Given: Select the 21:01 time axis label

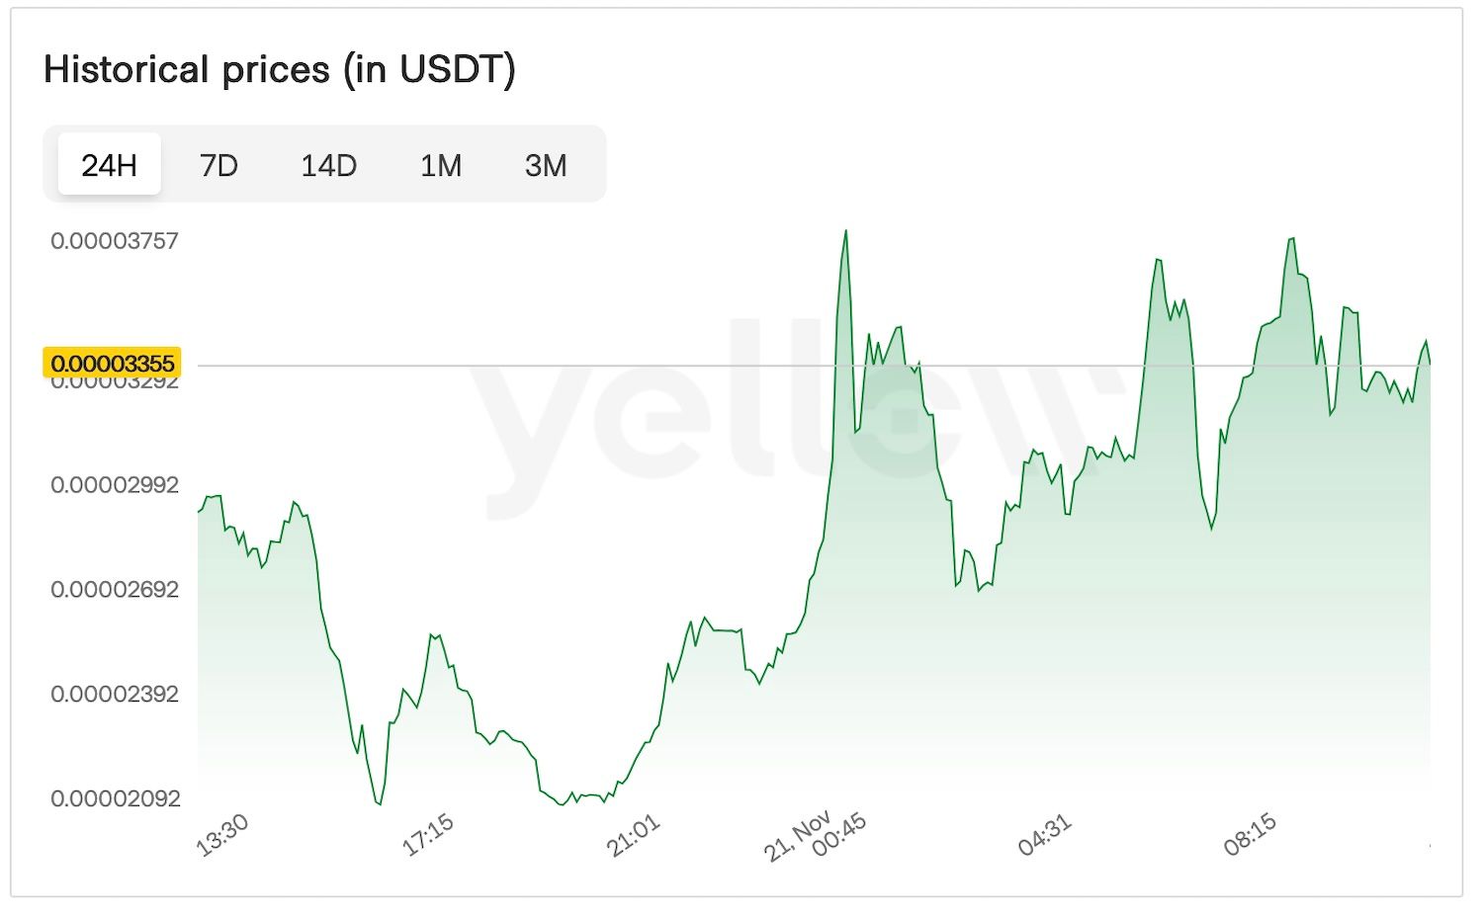Looking at the screenshot, I should [633, 836].
